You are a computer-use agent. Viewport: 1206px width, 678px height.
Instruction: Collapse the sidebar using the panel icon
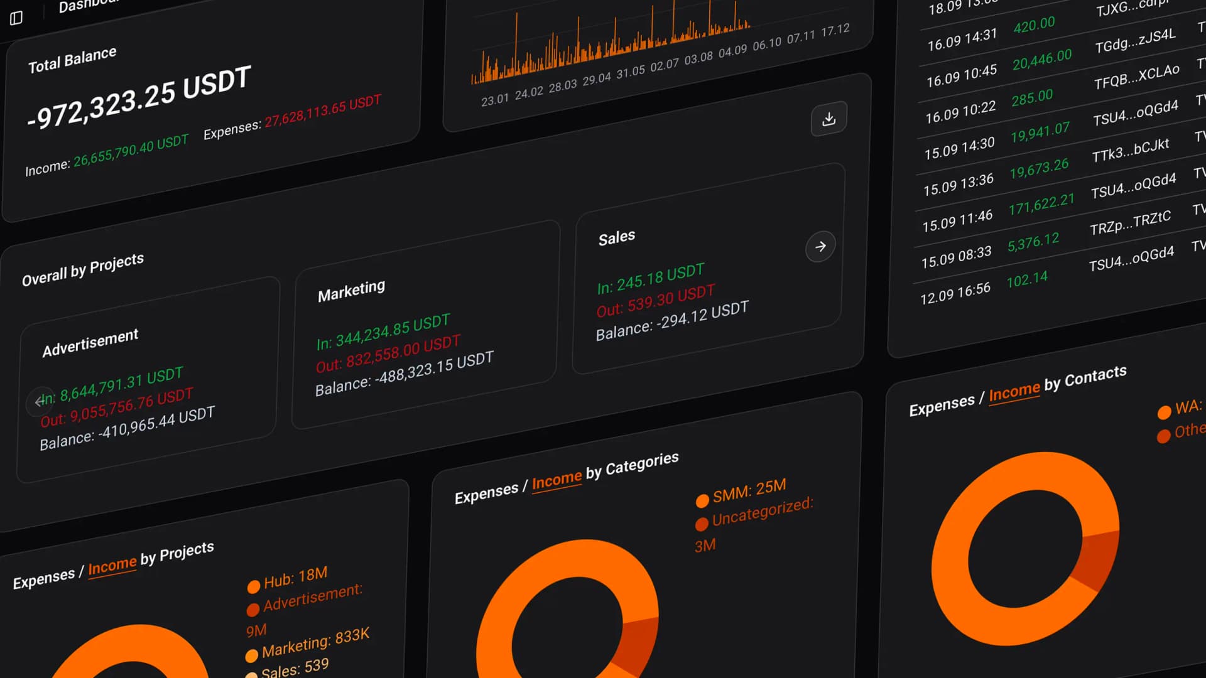point(17,18)
